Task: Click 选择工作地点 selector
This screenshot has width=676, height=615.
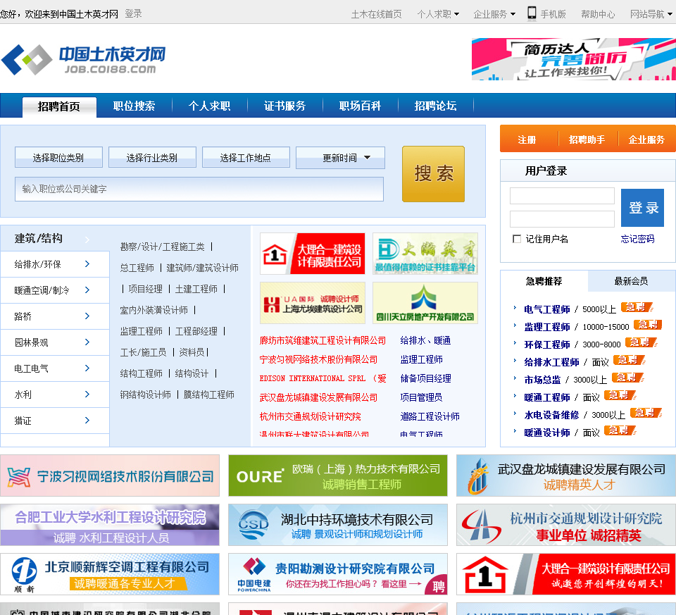Action: coord(246,158)
